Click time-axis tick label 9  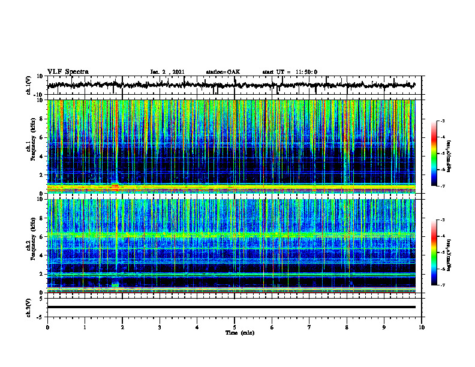384,327
